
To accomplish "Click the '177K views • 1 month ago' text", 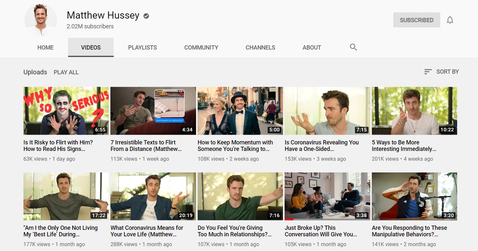I will [x=54, y=244].
